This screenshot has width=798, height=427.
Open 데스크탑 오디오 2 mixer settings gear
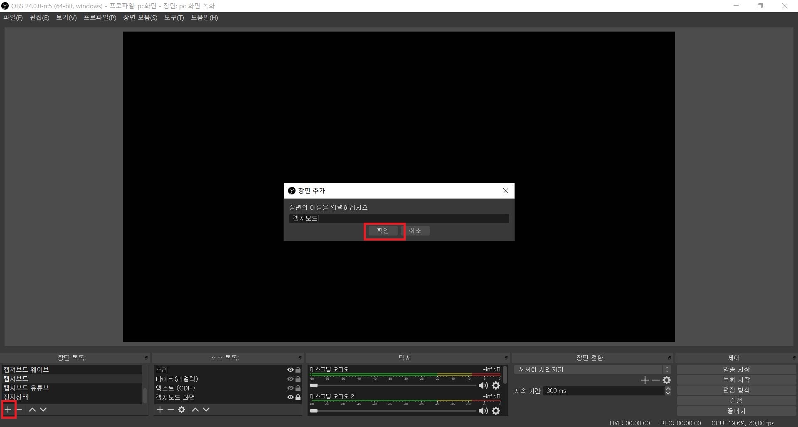click(496, 411)
